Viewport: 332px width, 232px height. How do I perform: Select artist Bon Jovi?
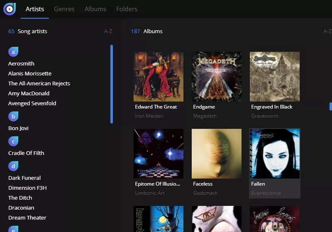(x=18, y=128)
